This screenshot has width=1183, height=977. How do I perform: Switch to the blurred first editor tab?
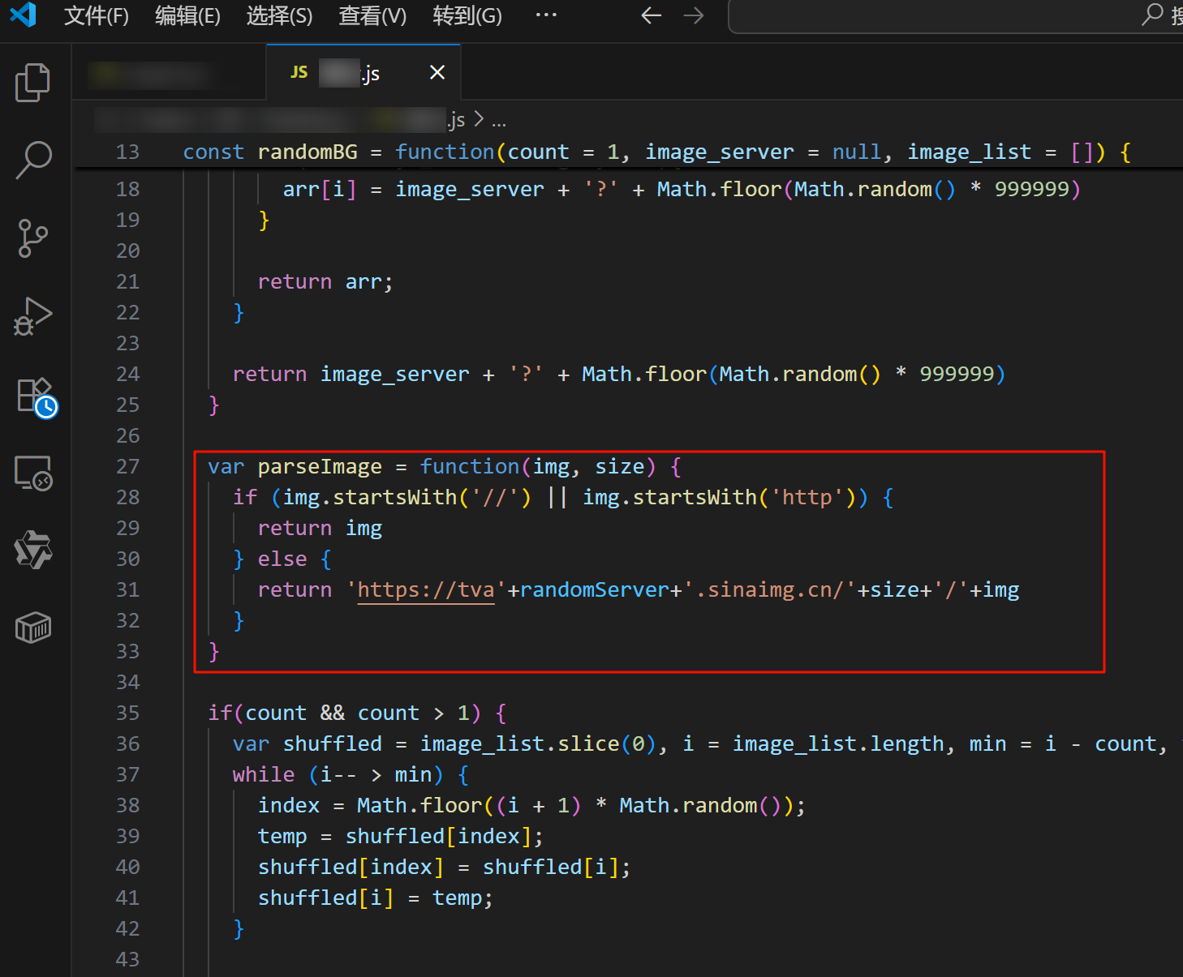[x=169, y=73]
